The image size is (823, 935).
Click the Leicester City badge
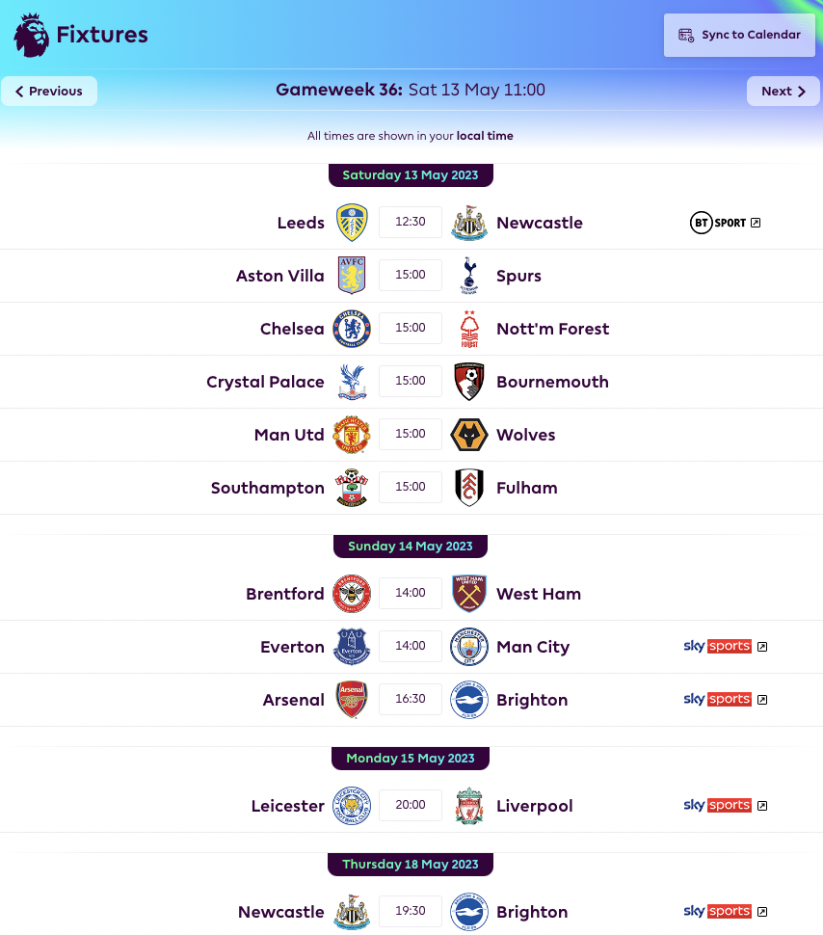352,806
